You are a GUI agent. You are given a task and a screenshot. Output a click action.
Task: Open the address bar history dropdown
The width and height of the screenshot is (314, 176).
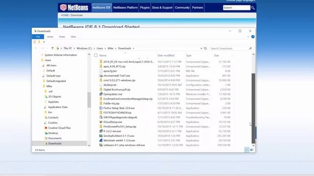coord(201,48)
